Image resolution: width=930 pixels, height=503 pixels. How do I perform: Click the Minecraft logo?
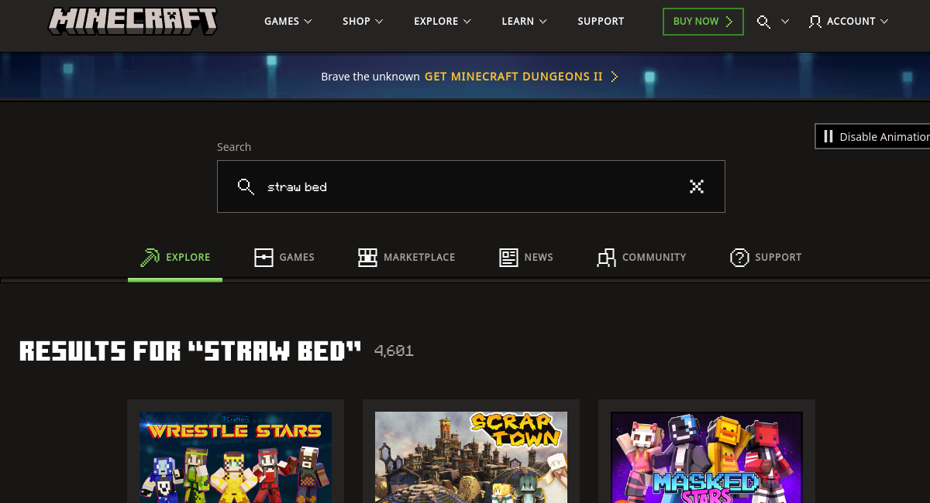(x=133, y=21)
